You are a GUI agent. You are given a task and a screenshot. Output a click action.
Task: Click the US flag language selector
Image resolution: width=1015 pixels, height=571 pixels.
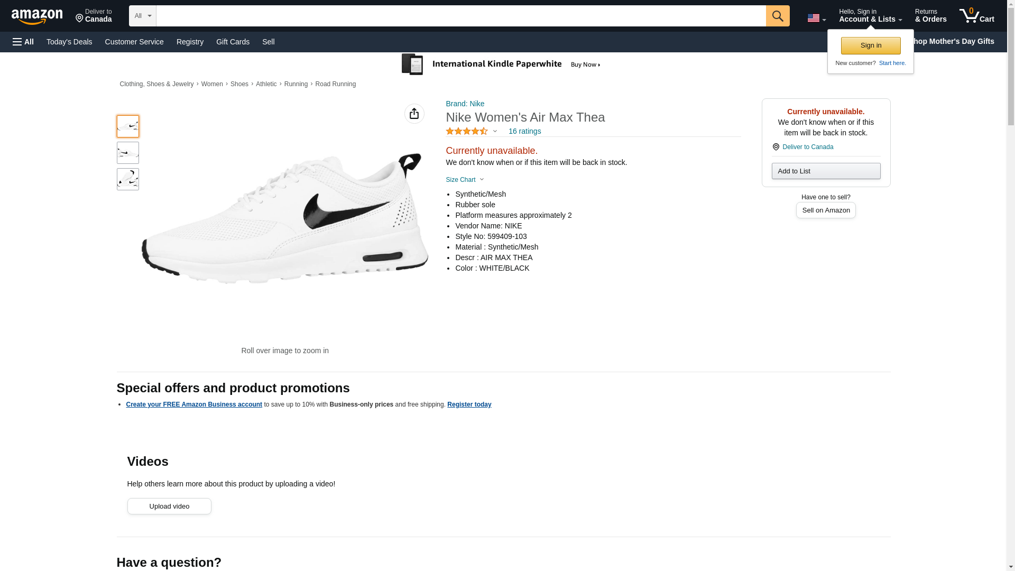pyautogui.click(x=816, y=18)
